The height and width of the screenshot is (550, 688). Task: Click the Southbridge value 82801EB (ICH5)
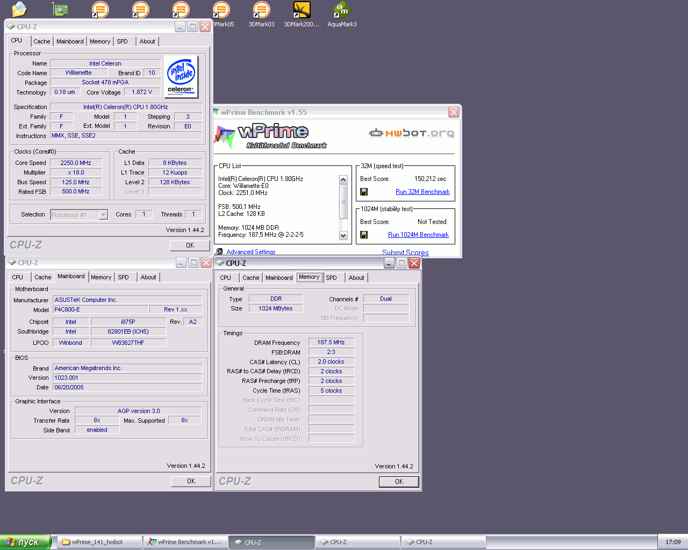point(128,331)
